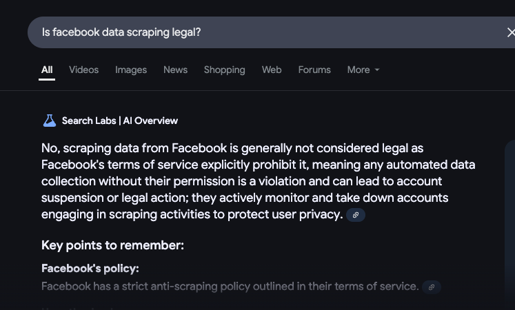The image size is (515, 310).
Task: Click the More menu label
Action: click(x=359, y=70)
